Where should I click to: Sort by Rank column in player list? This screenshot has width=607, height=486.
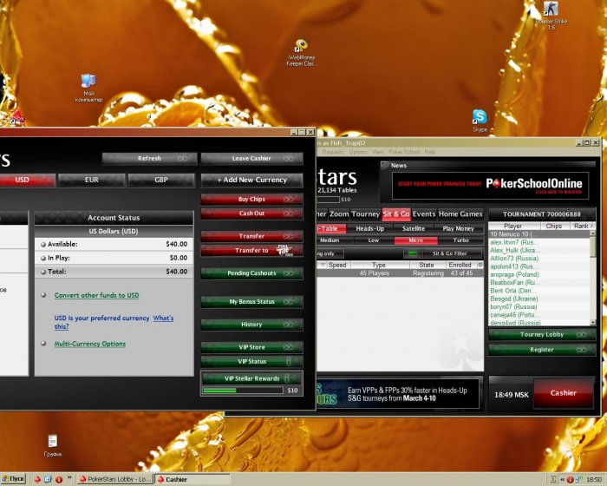click(581, 226)
